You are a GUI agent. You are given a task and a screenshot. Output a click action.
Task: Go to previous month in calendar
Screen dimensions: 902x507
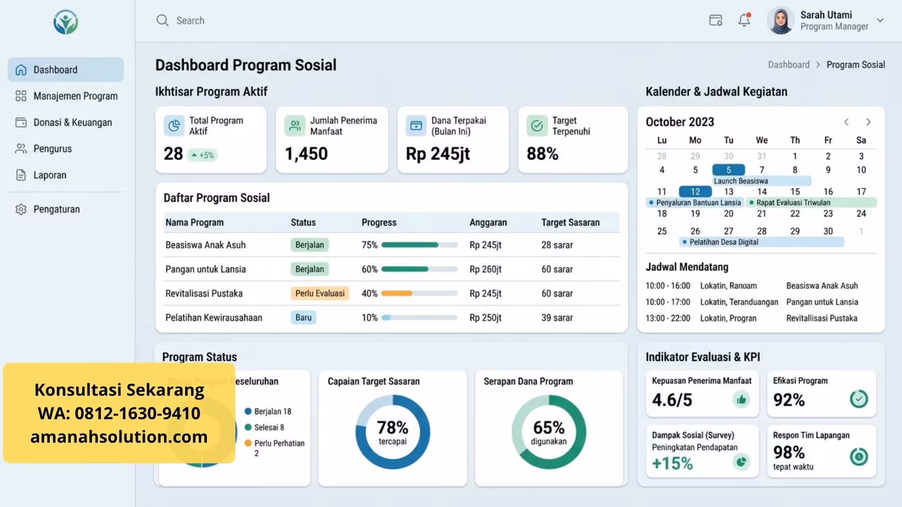847,122
